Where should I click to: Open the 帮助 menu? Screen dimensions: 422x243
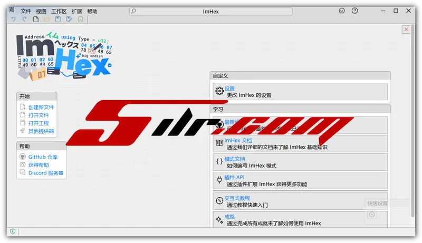click(92, 11)
